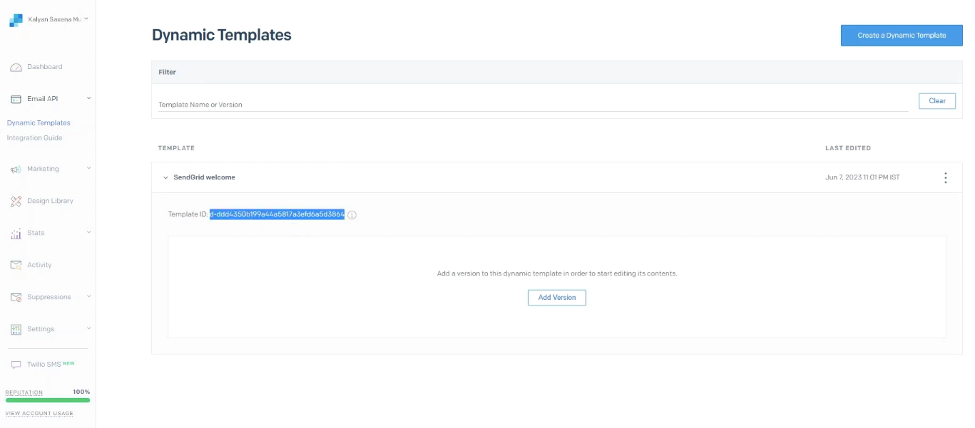975x428 pixels.
Task: Click the Twilio SMS chat bubble icon
Action: (16, 365)
